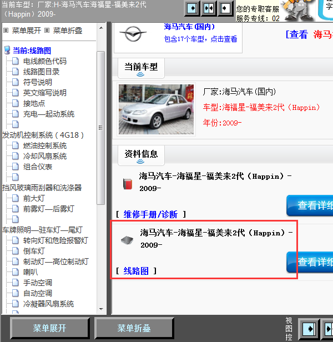Screen dimensions: 333x342
Task: Select the 当前车型 tab
Action: click(x=141, y=68)
